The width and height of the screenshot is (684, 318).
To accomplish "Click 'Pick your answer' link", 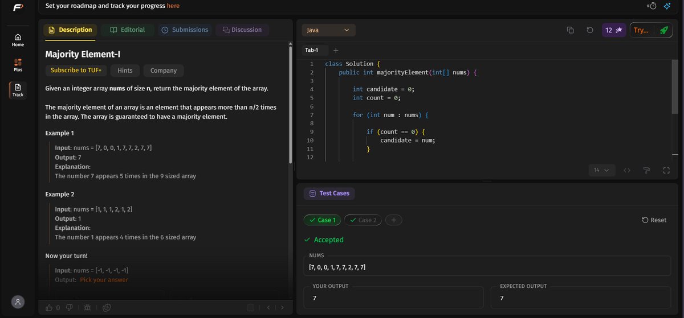I will coord(104,279).
